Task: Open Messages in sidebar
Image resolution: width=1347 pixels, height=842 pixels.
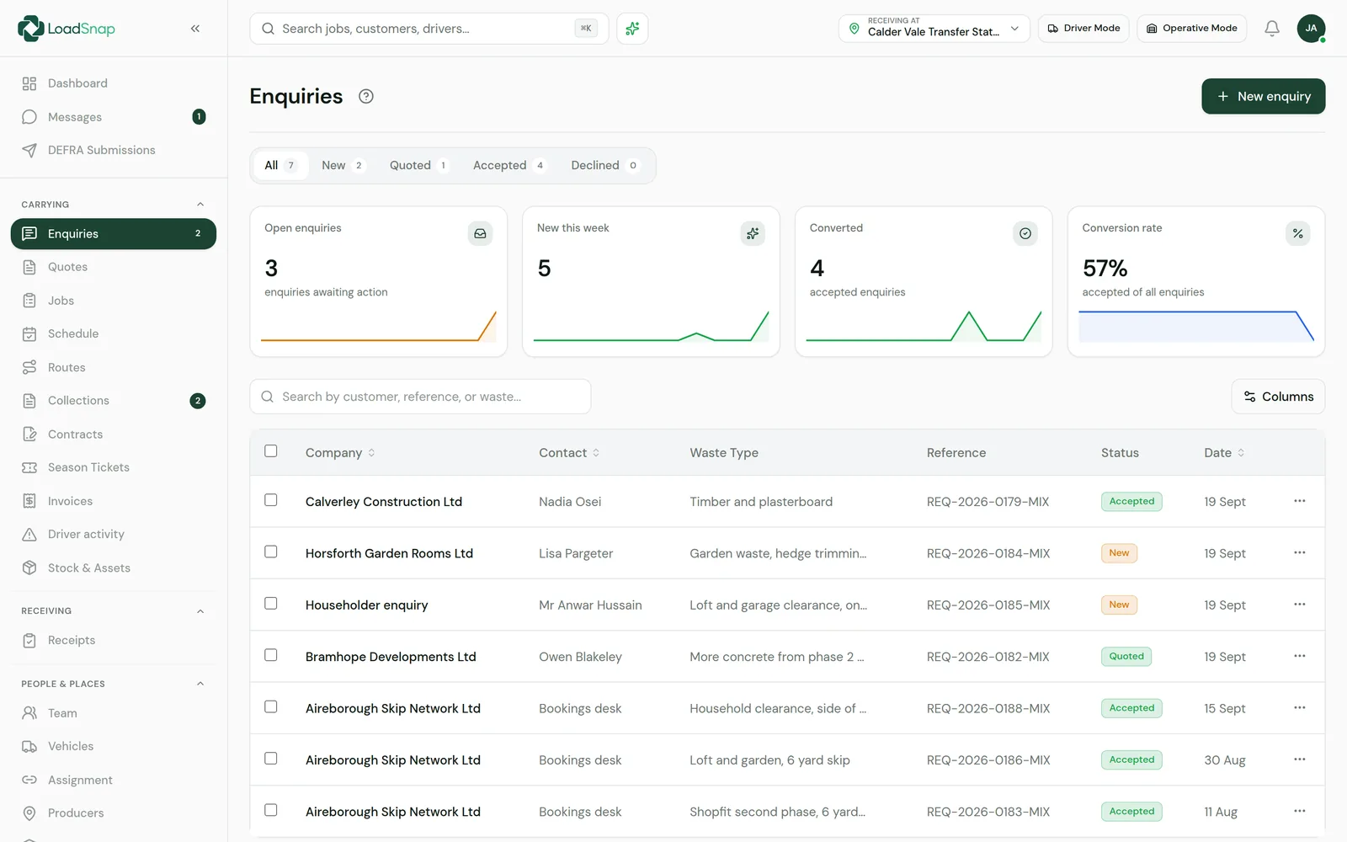Action: tap(114, 117)
